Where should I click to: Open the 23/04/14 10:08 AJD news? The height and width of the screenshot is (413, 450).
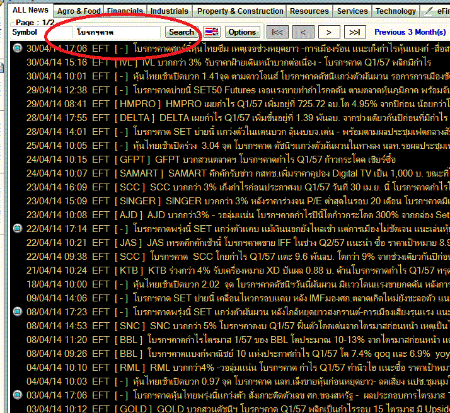pos(229,214)
